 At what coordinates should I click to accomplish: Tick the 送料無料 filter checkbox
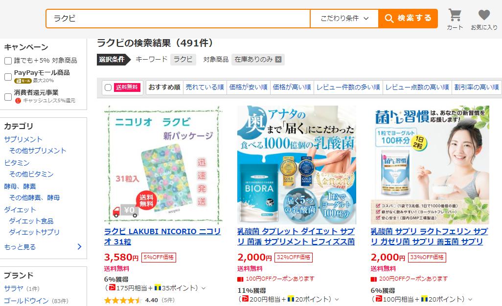pyautogui.click(x=108, y=87)
